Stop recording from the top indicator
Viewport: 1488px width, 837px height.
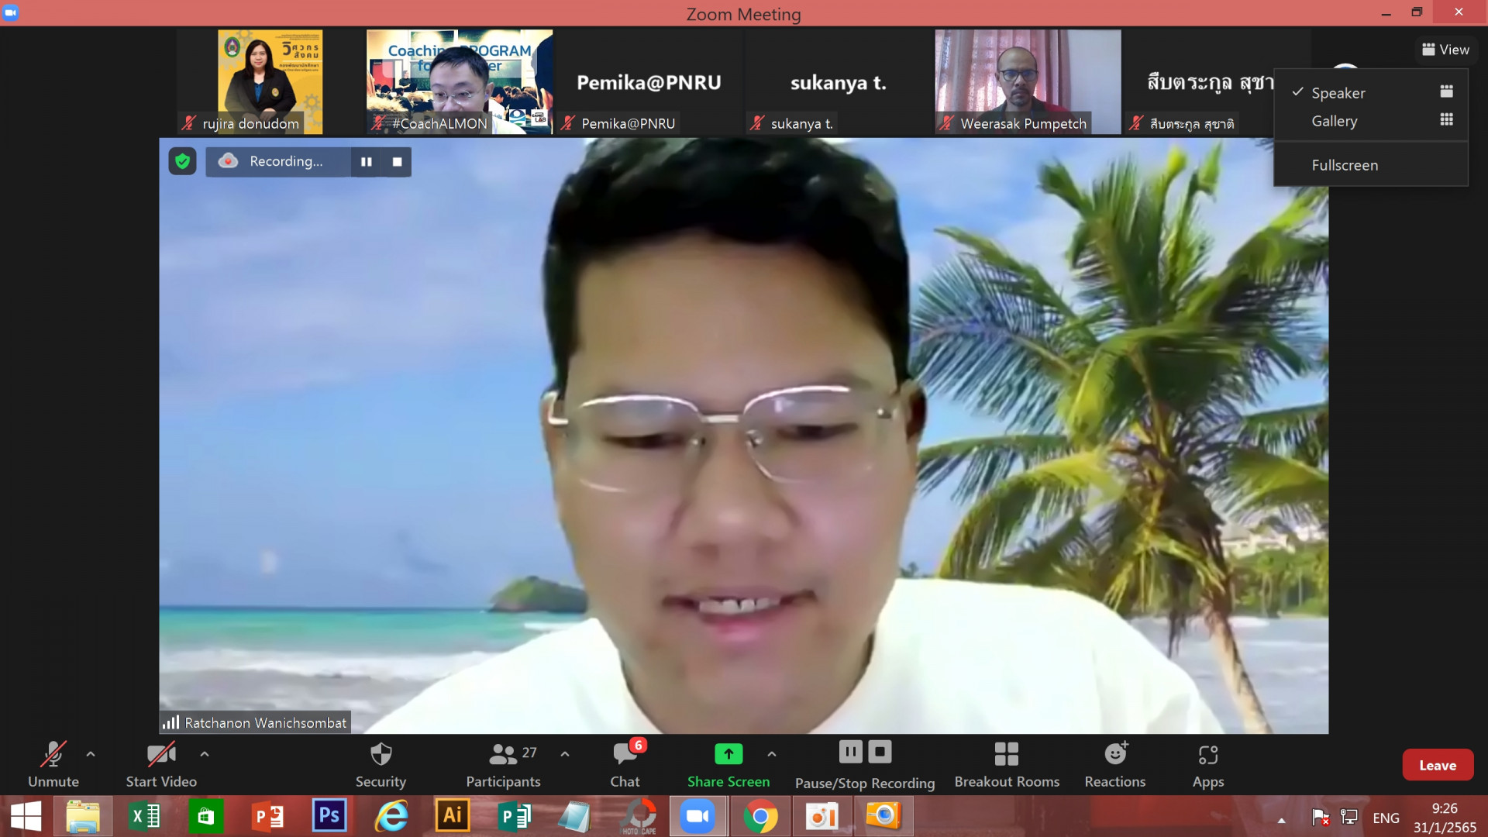click(x=397, y=161)
